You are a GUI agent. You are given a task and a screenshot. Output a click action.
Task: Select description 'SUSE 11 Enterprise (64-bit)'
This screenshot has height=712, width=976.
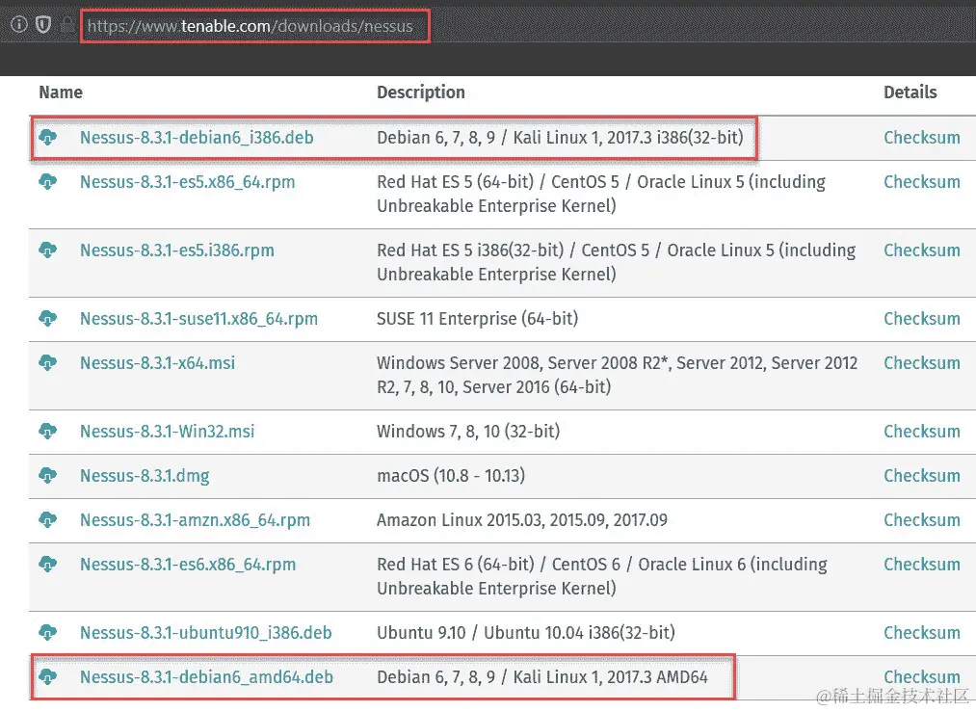[478, 319]
